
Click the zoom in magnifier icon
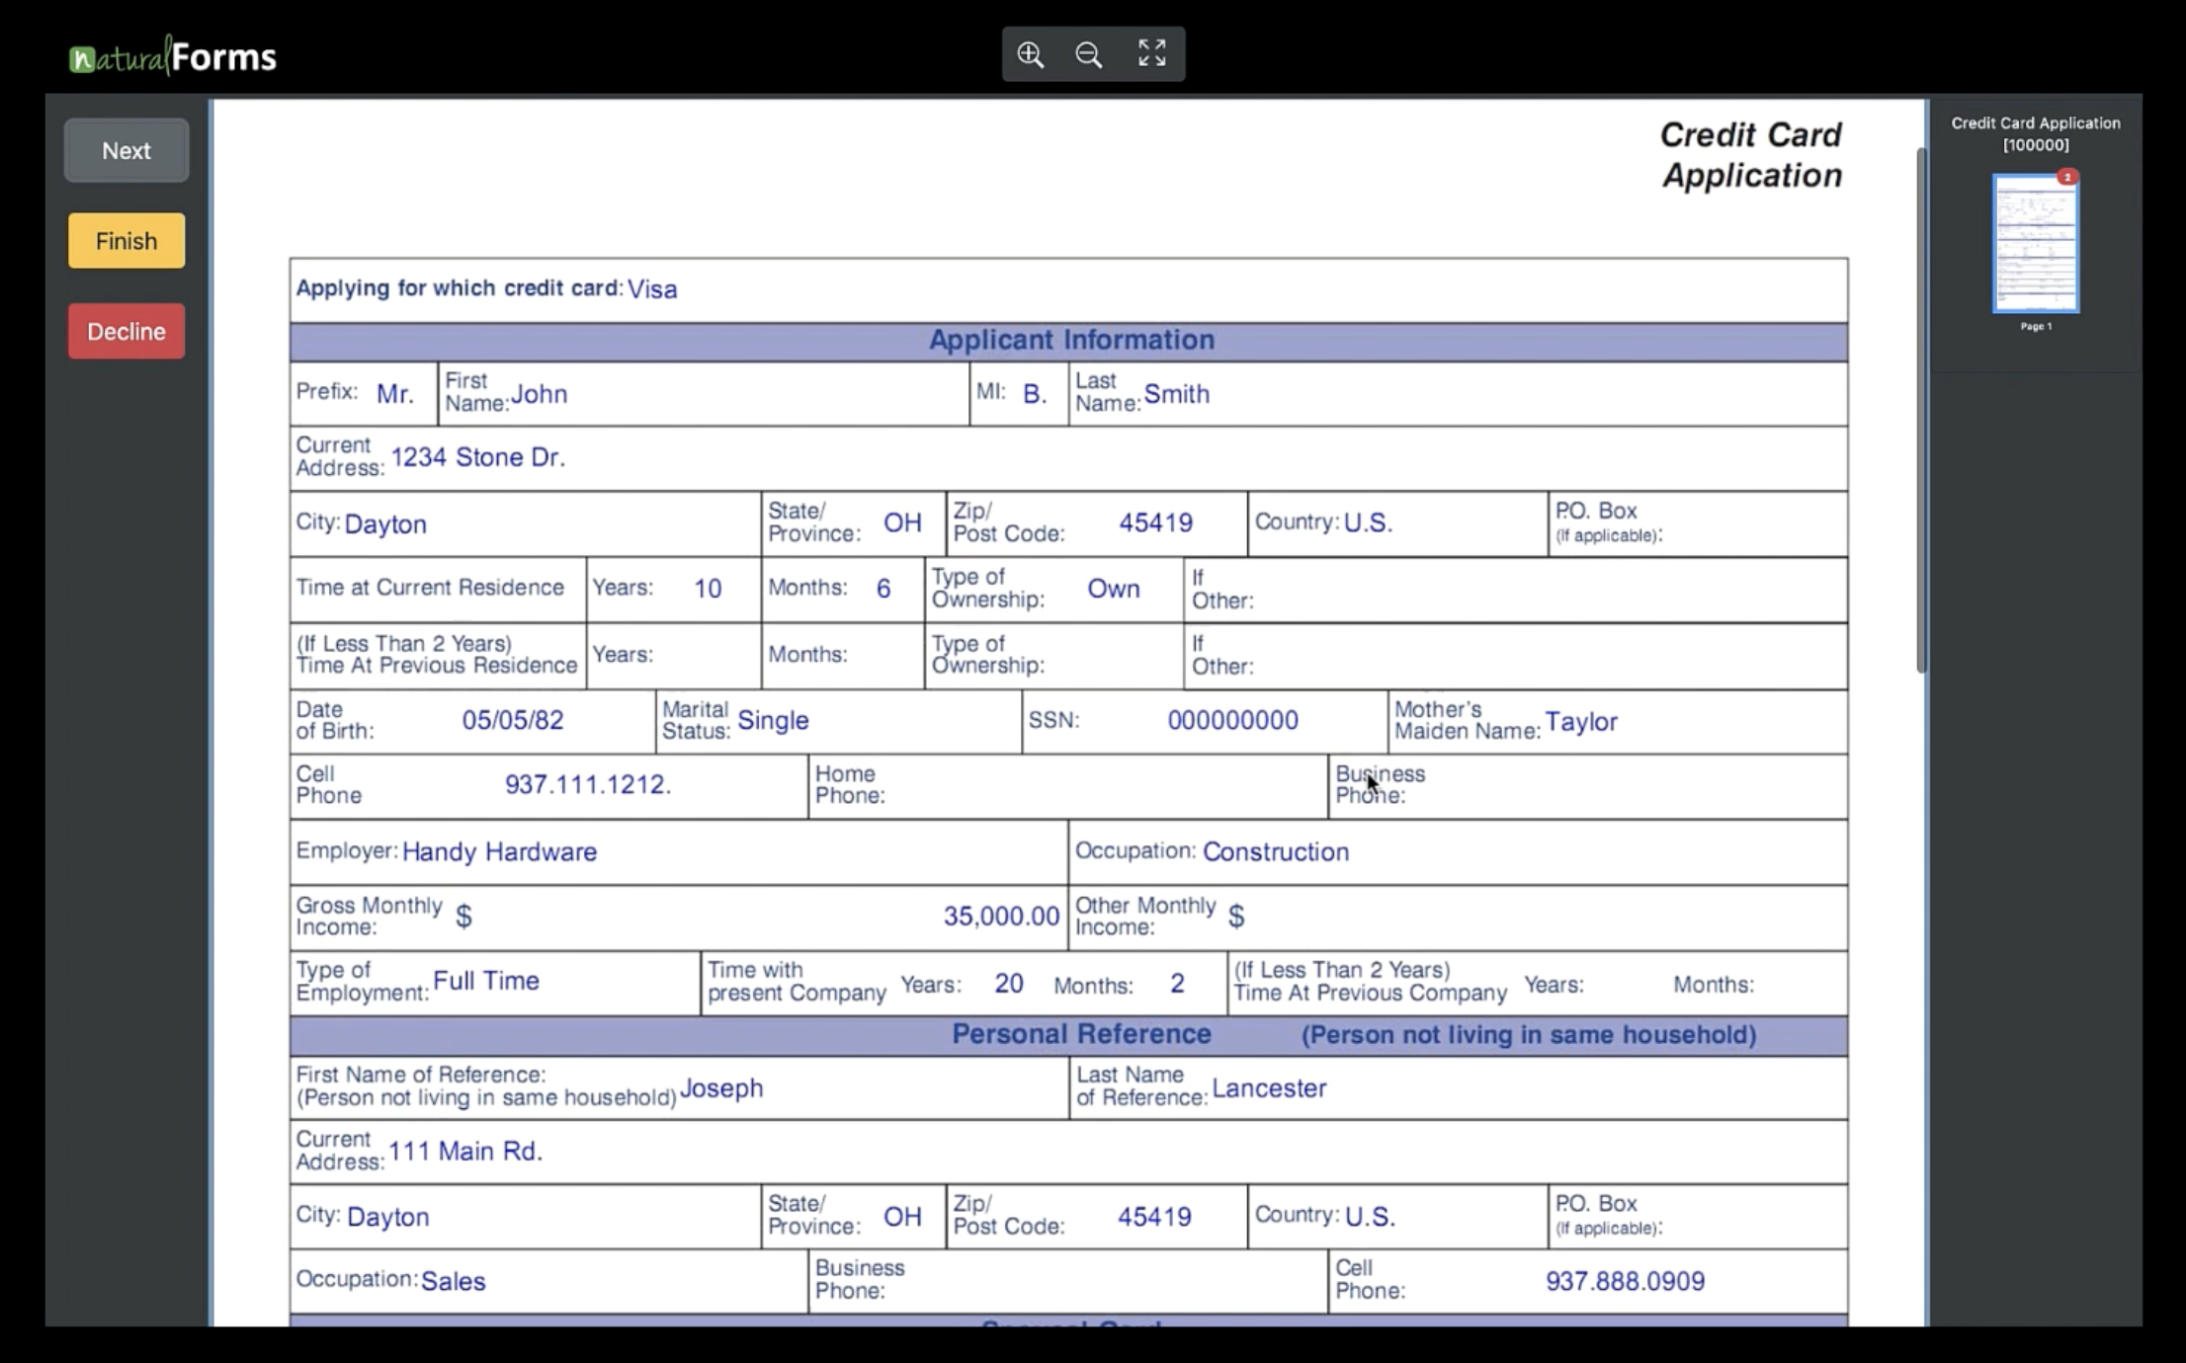click(1031, 54)
